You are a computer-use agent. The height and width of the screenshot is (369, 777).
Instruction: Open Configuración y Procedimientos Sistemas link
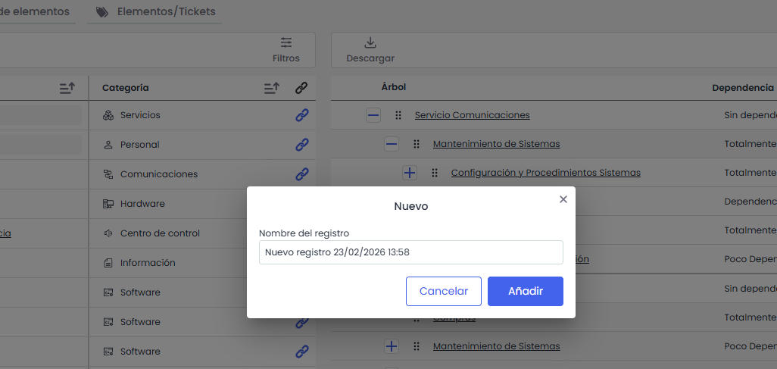[x=545, y=173]
